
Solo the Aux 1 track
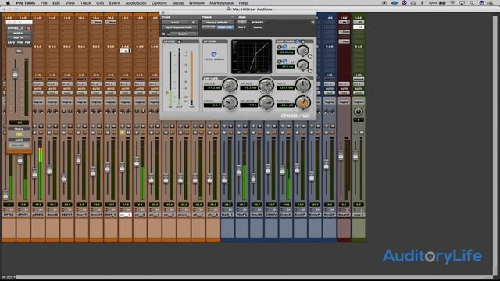[355, 133]
